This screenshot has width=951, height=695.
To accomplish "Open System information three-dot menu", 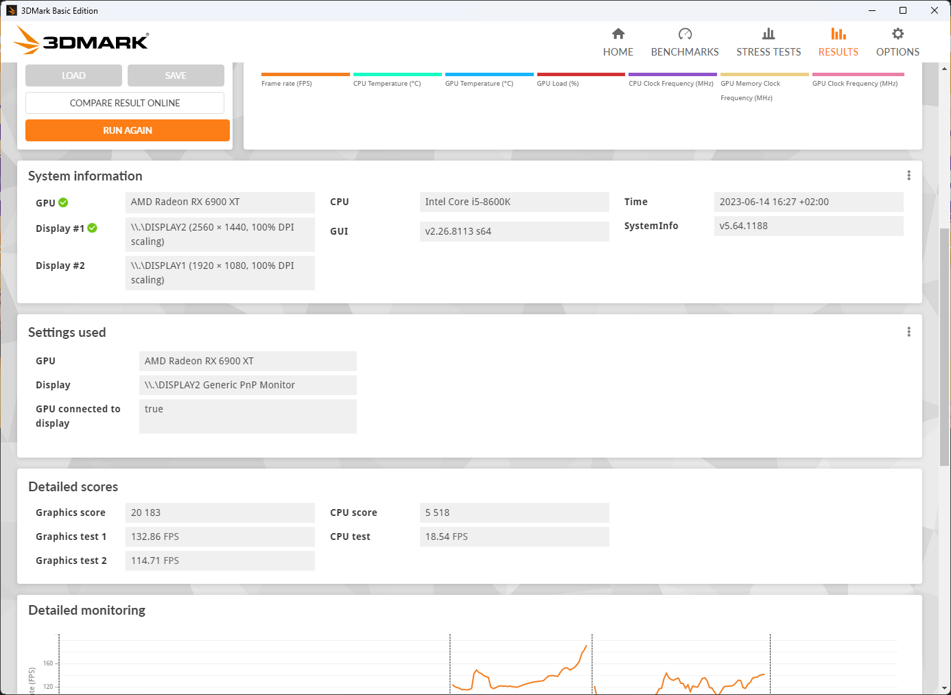I will point(908,176).
